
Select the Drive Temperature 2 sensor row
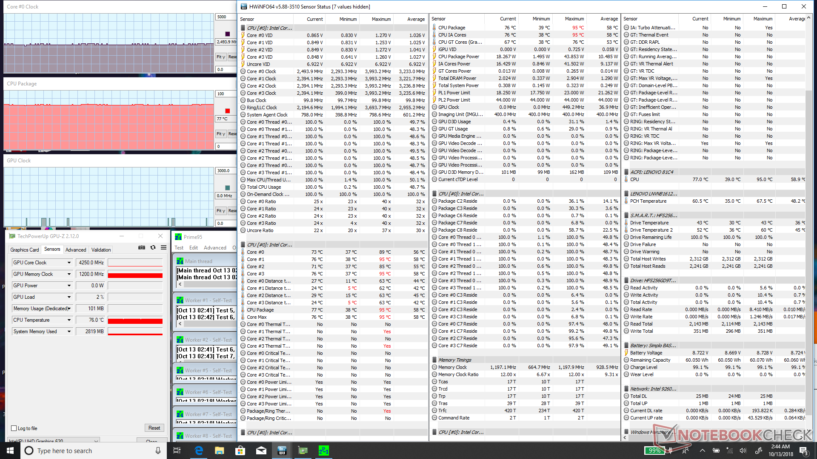(x=714, y=230)
